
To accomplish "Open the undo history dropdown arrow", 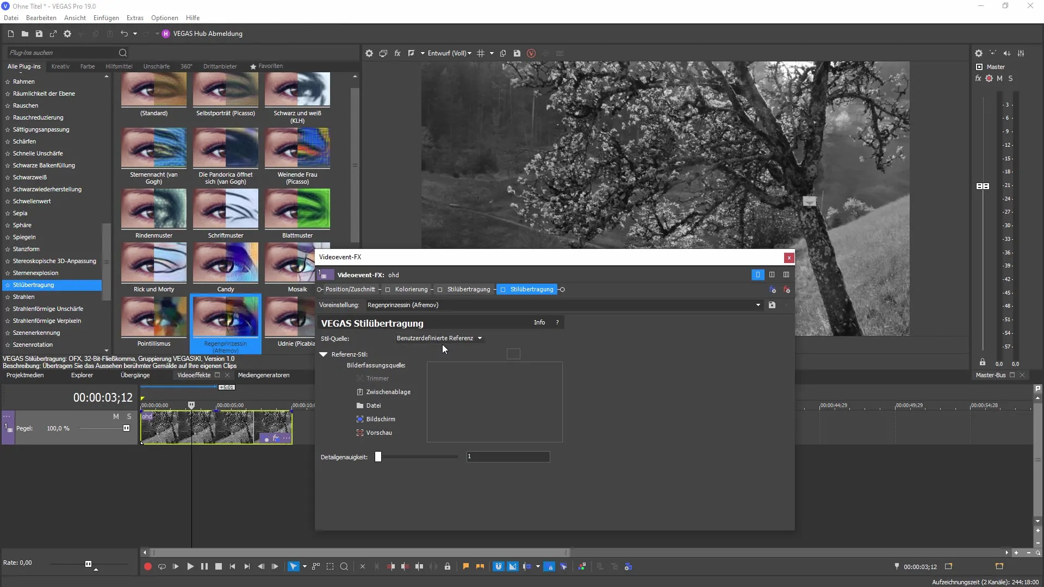I will coord(135,34).
